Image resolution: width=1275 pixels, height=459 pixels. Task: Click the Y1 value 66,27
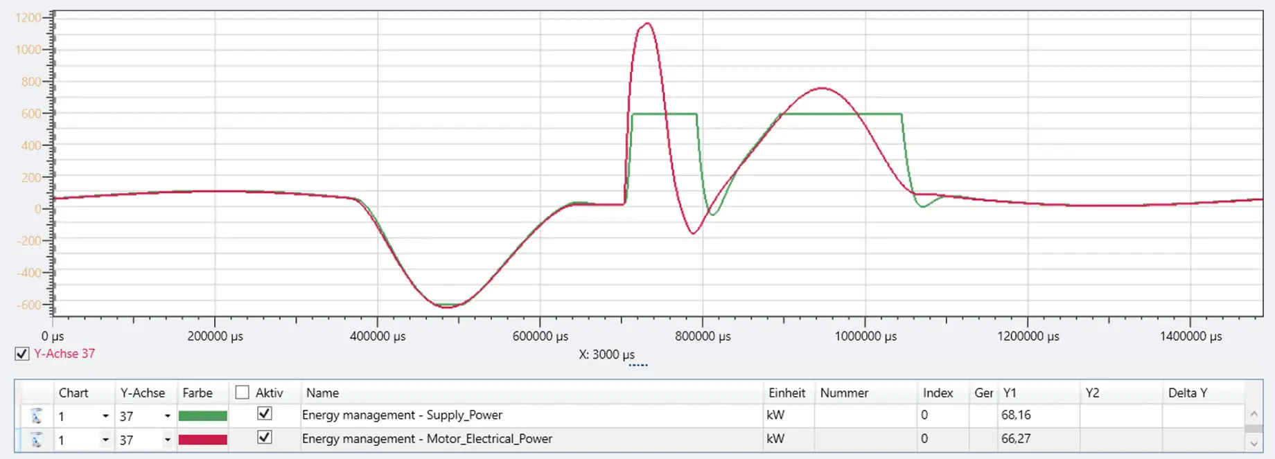coord(1016,438)
